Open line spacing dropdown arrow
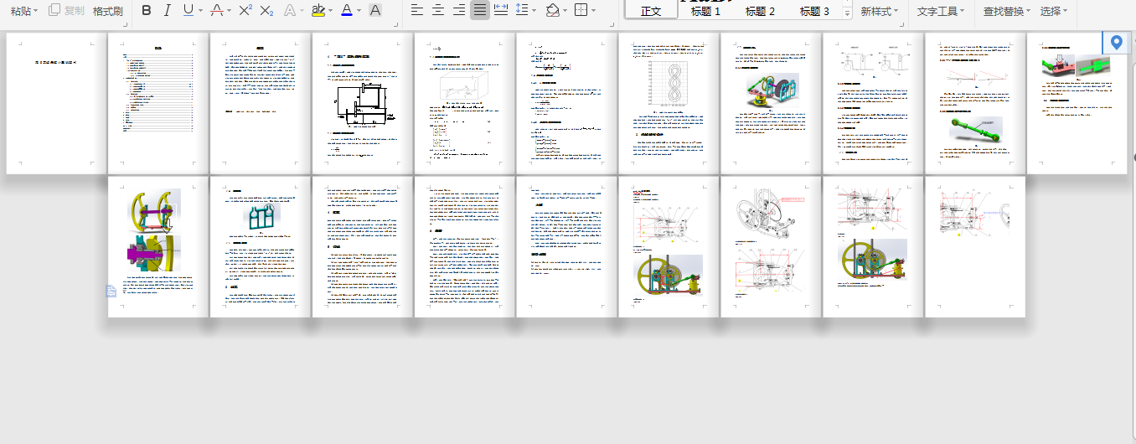 click(534, 11)
